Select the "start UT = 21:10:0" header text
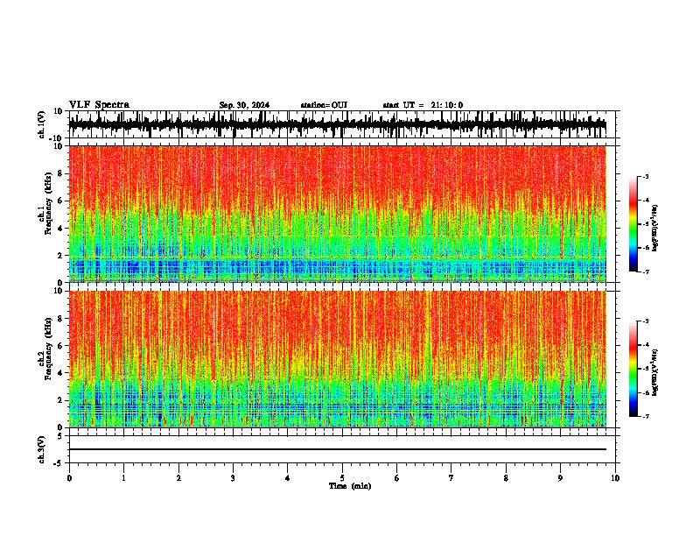Viewport: 693px width, 536px height. coord(423,105)
